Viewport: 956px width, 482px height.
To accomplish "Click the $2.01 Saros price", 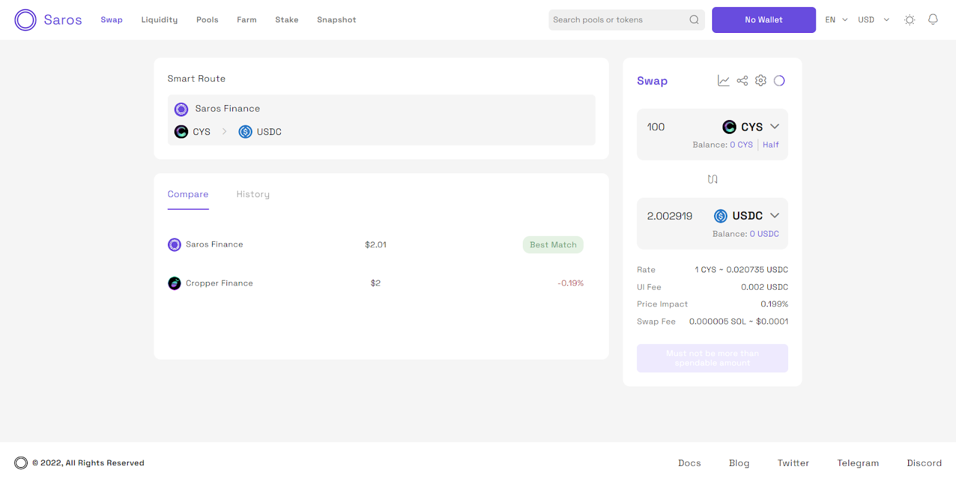I will [376, 245].
